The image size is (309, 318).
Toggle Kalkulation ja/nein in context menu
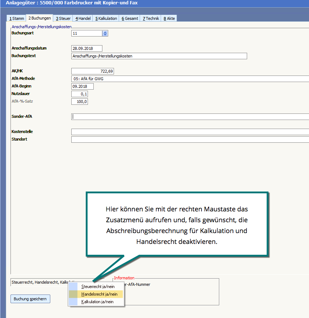[97, 302]
